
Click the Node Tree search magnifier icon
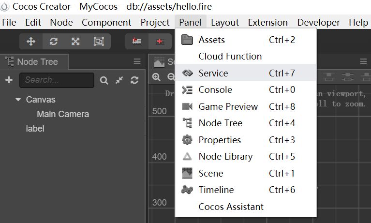pos(104,80)
